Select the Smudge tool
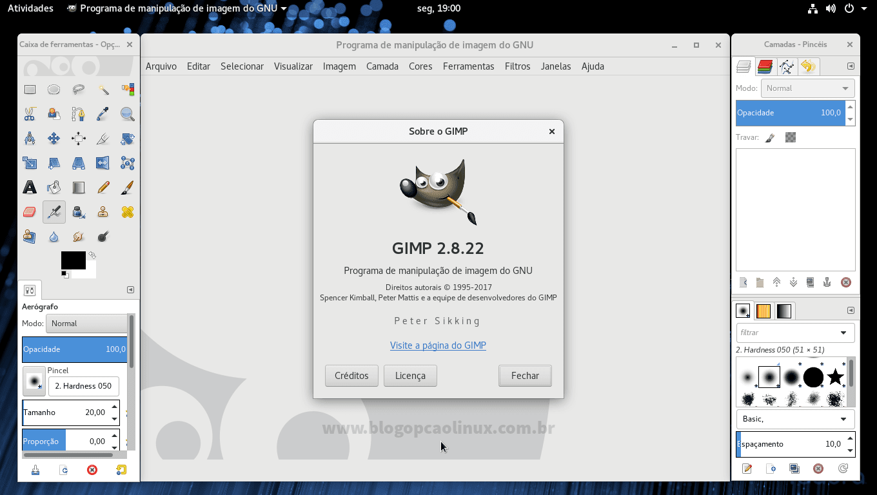The width and height of the screenshot is (877, 495). (79, 237)
